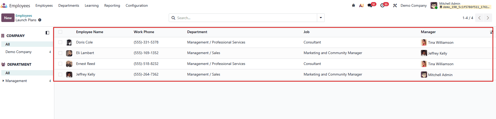Click Mitchell Admin user avatar
This screenshot has height=119, width=496.
pyautogui.click(x=434, y=5)
